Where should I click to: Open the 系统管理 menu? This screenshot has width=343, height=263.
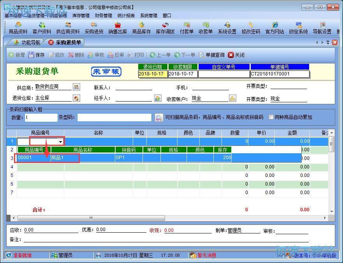click(149, 16)
